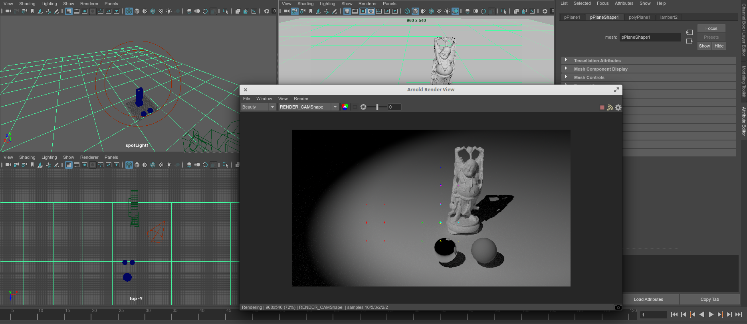Click the Focus button
The image size is (747, 324).
(x=711, y=28)
